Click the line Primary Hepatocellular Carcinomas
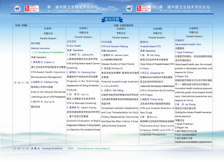This screenshot has width=224, height=162. (120, 117)
